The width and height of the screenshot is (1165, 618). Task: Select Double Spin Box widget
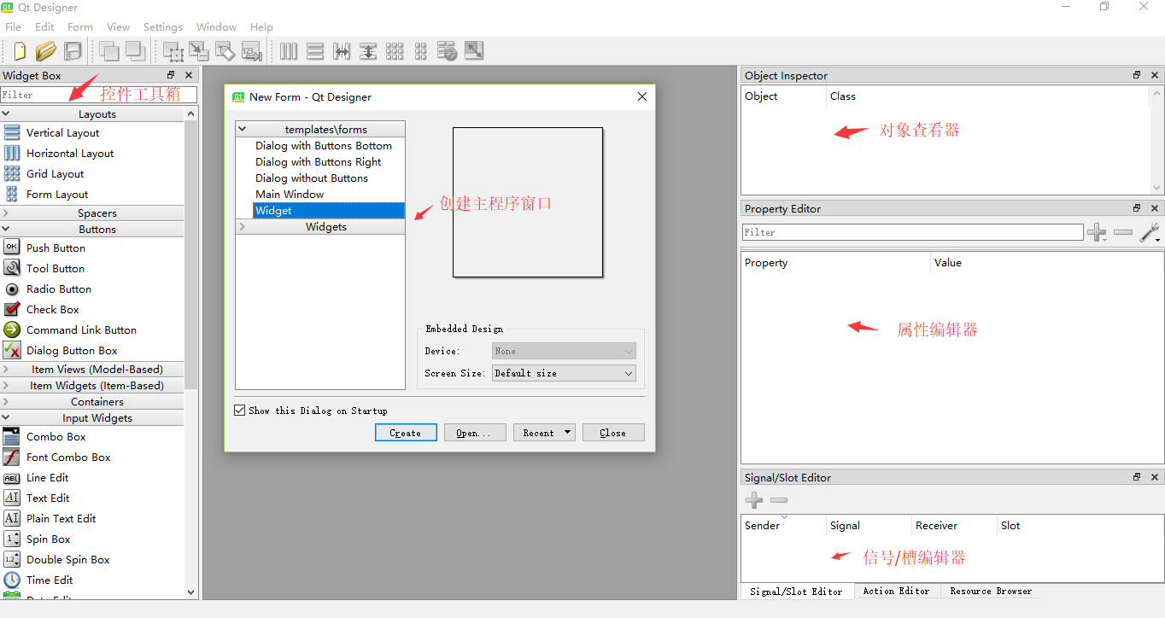(67, 560)
